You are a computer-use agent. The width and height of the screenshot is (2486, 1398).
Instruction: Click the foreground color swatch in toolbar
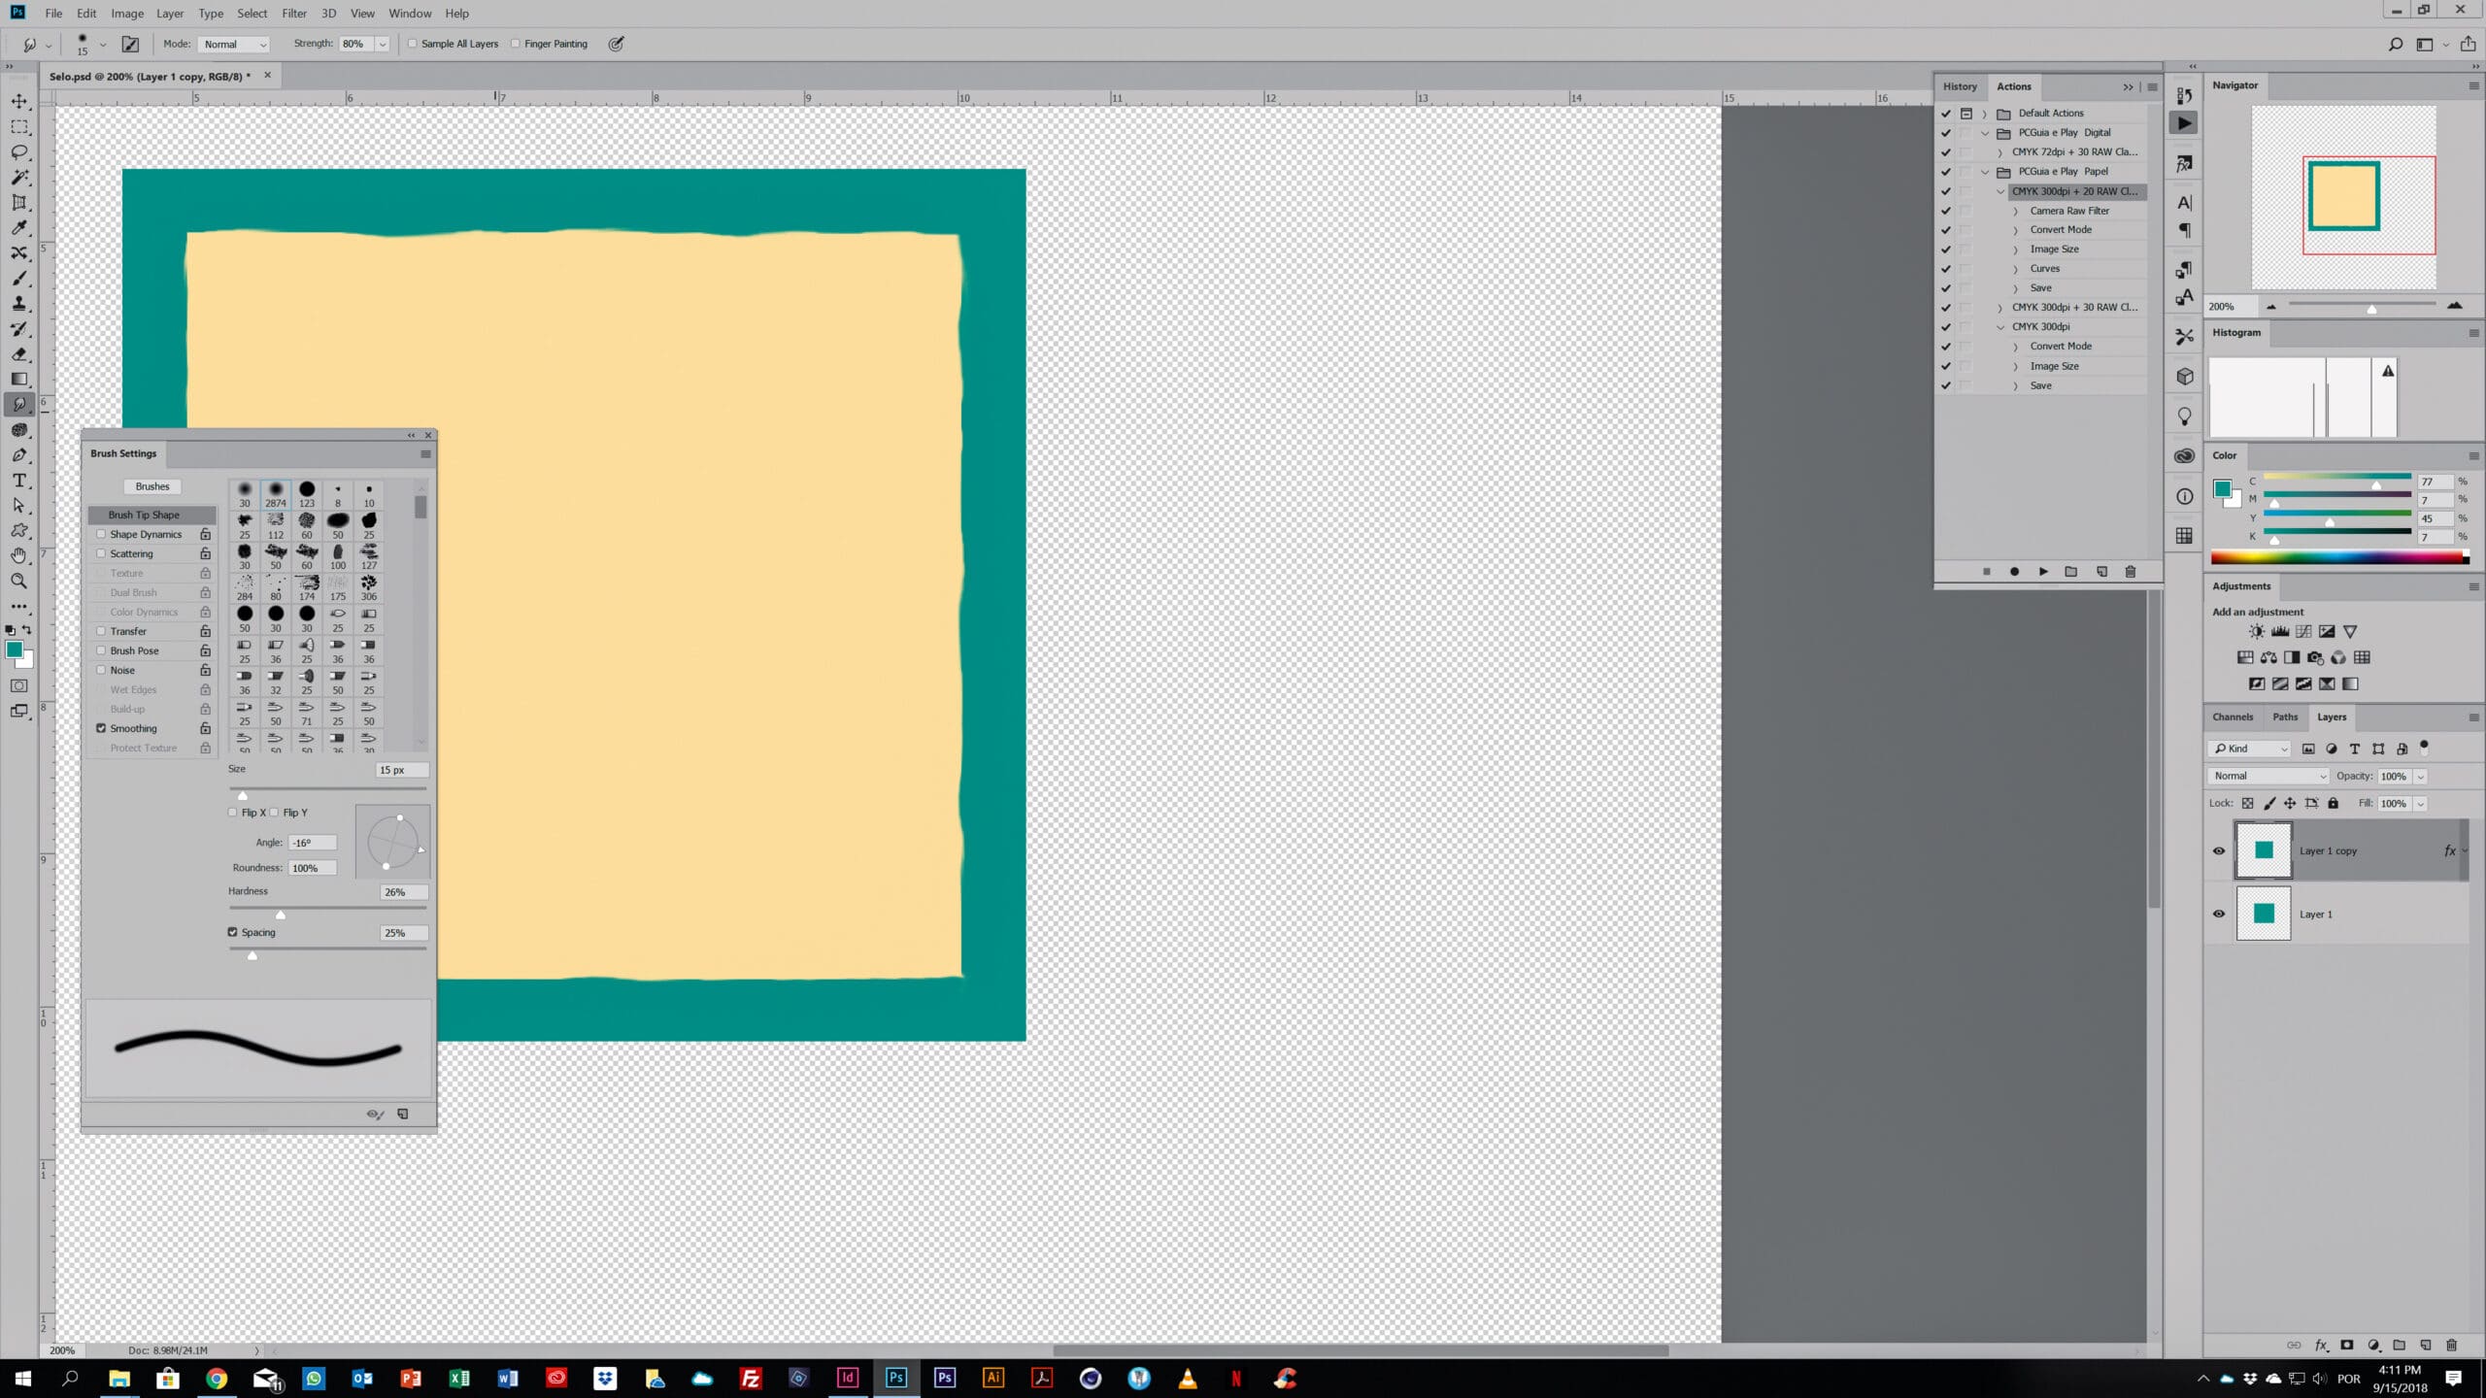coord(14,649)
